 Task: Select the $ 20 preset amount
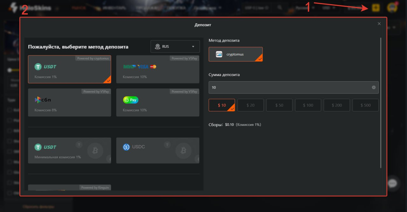click(250, 105)
